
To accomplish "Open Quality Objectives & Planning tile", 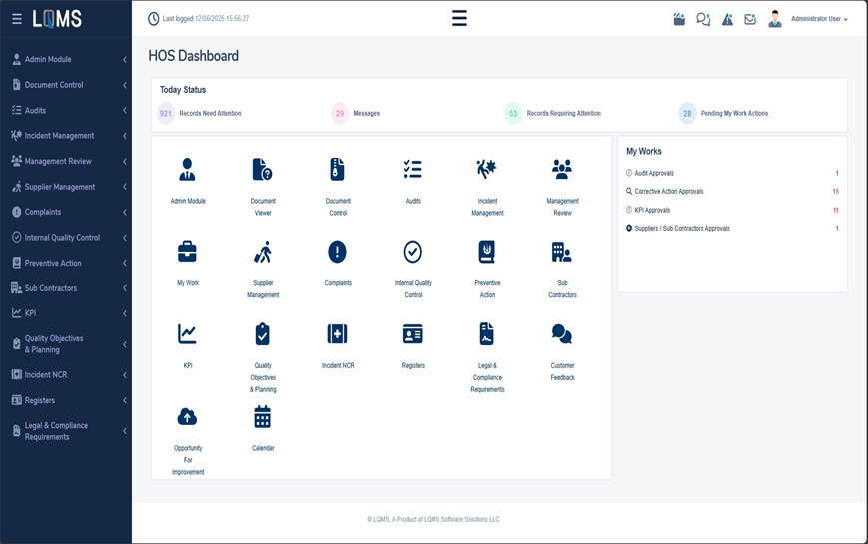I will point(263,357).
